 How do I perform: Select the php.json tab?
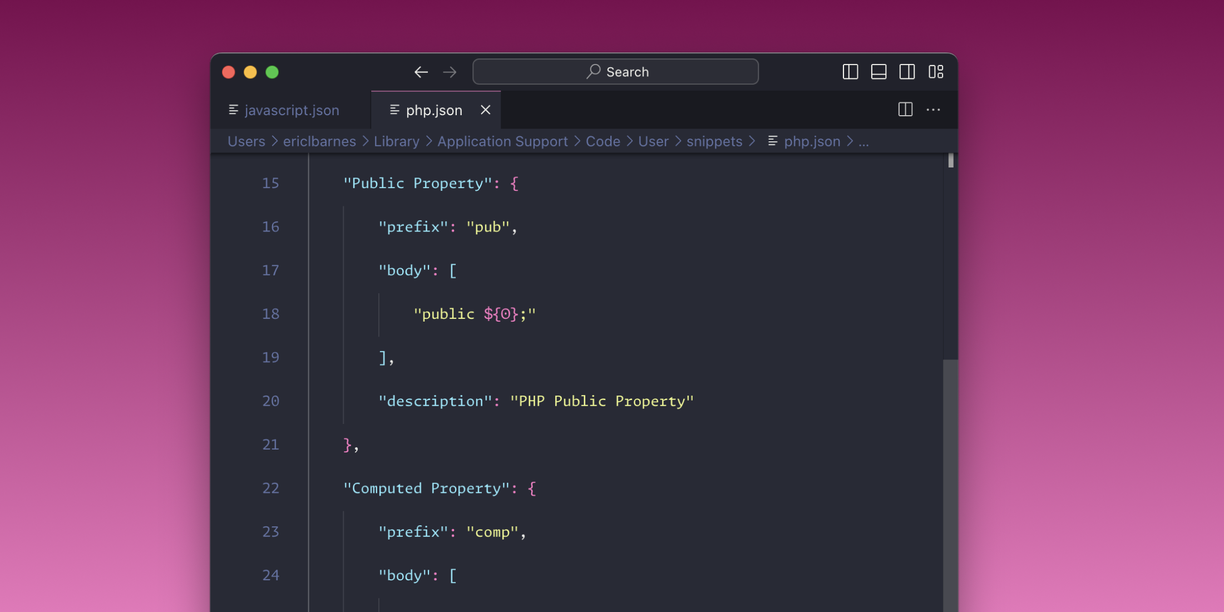434,110
